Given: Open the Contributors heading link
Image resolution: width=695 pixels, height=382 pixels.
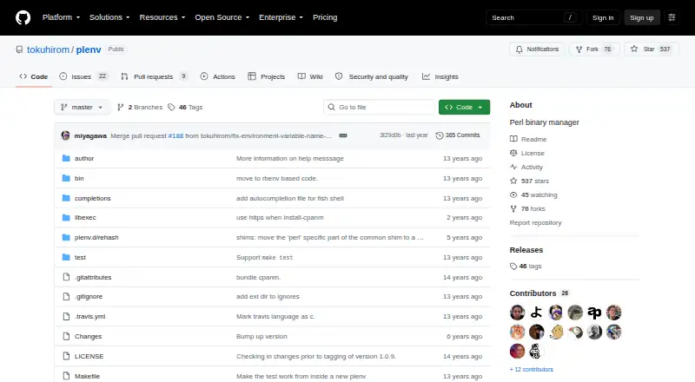Looking at the screenshot, I should click(x=539, y=293).
